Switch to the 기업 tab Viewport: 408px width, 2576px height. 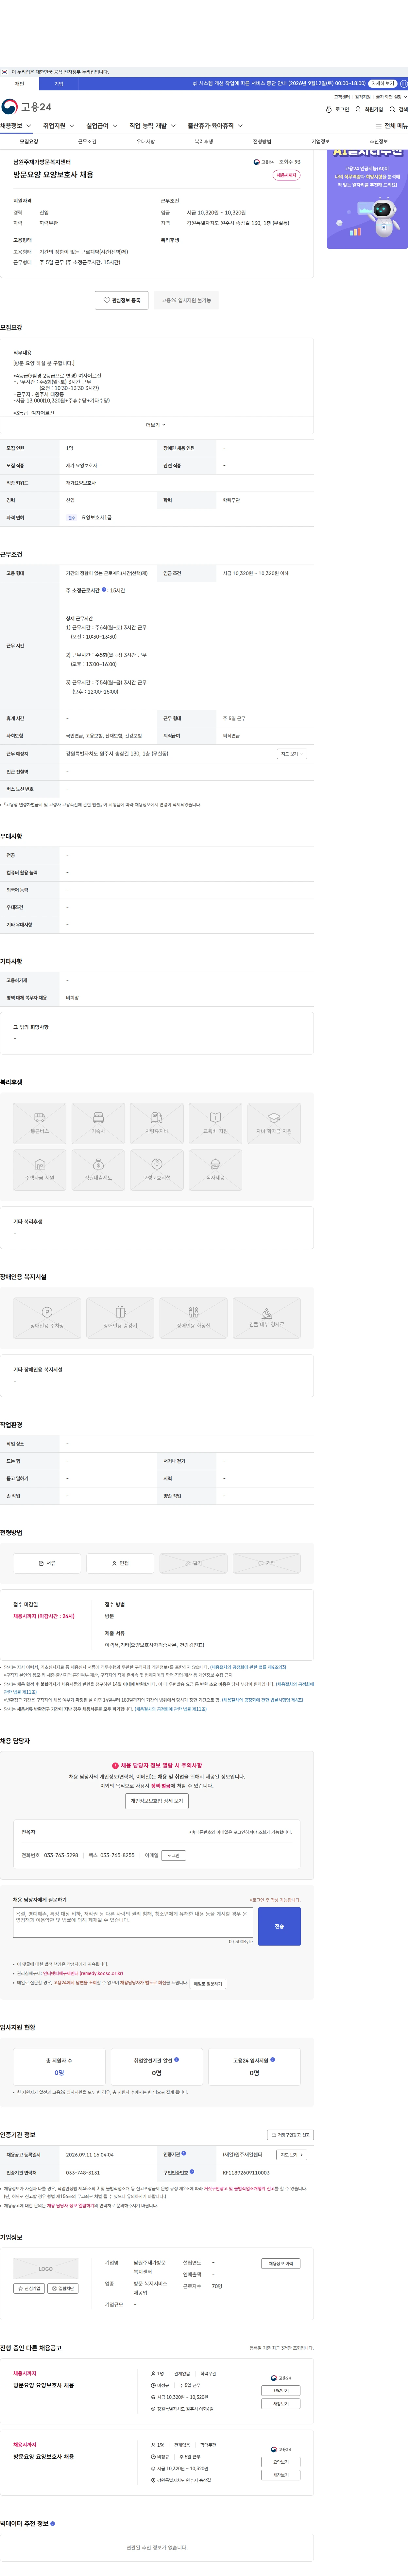point(59,84)
